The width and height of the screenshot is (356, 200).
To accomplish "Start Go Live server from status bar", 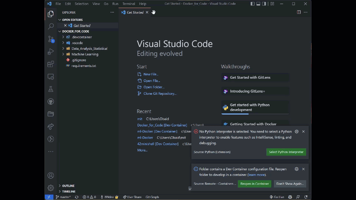I will (277, 197).
